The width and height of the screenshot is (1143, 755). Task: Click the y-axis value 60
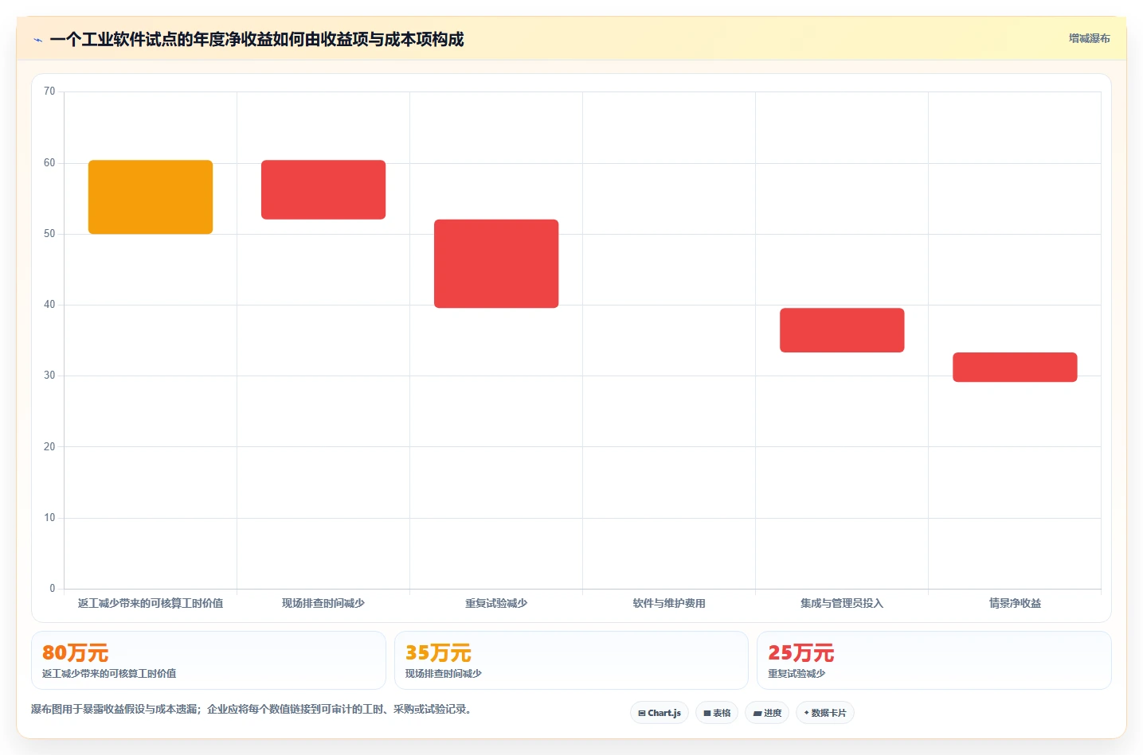pyautogui.click(x=49, y=163)
